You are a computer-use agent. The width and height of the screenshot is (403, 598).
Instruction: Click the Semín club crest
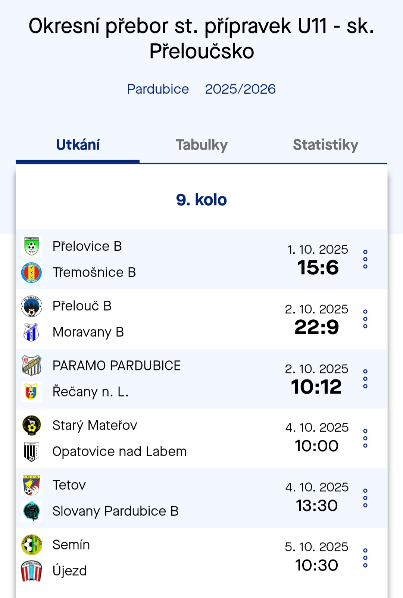pyautogui.click(x=31, y=545)
